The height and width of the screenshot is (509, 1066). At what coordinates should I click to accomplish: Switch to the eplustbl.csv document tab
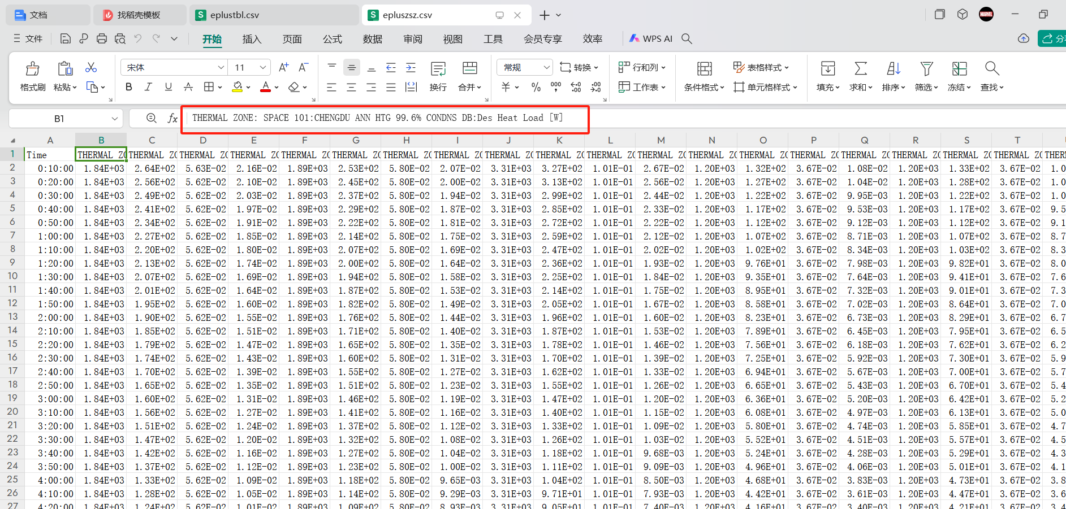tap(274, 15)
